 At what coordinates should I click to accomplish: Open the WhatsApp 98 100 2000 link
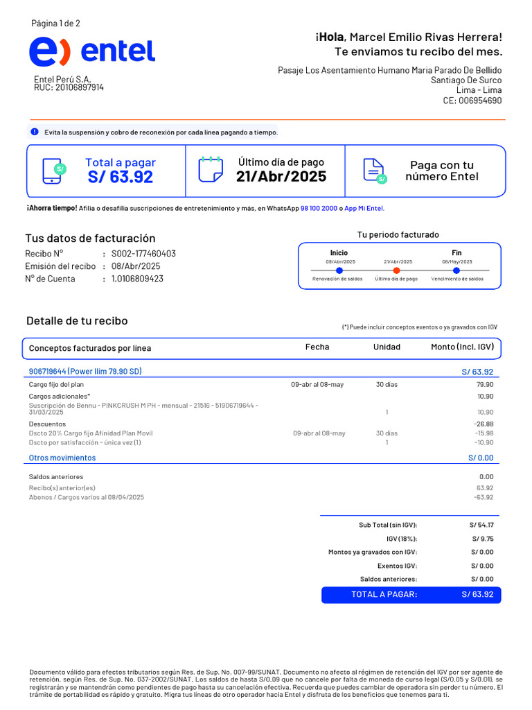(x=319, y=208)
